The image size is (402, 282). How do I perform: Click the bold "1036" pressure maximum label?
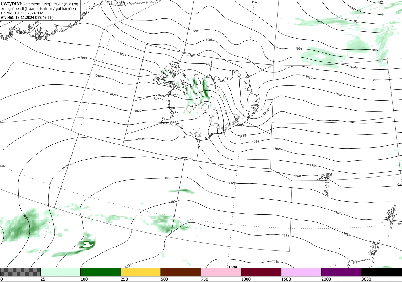[x=233, y=267]
